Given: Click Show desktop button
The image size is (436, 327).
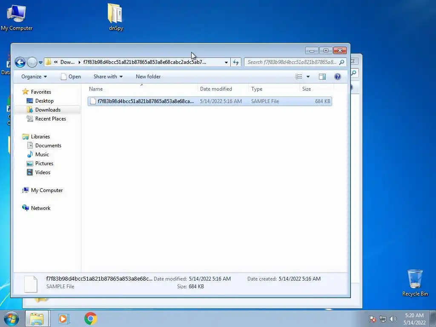Looking at the screenshot, I should tap(433, 319).
